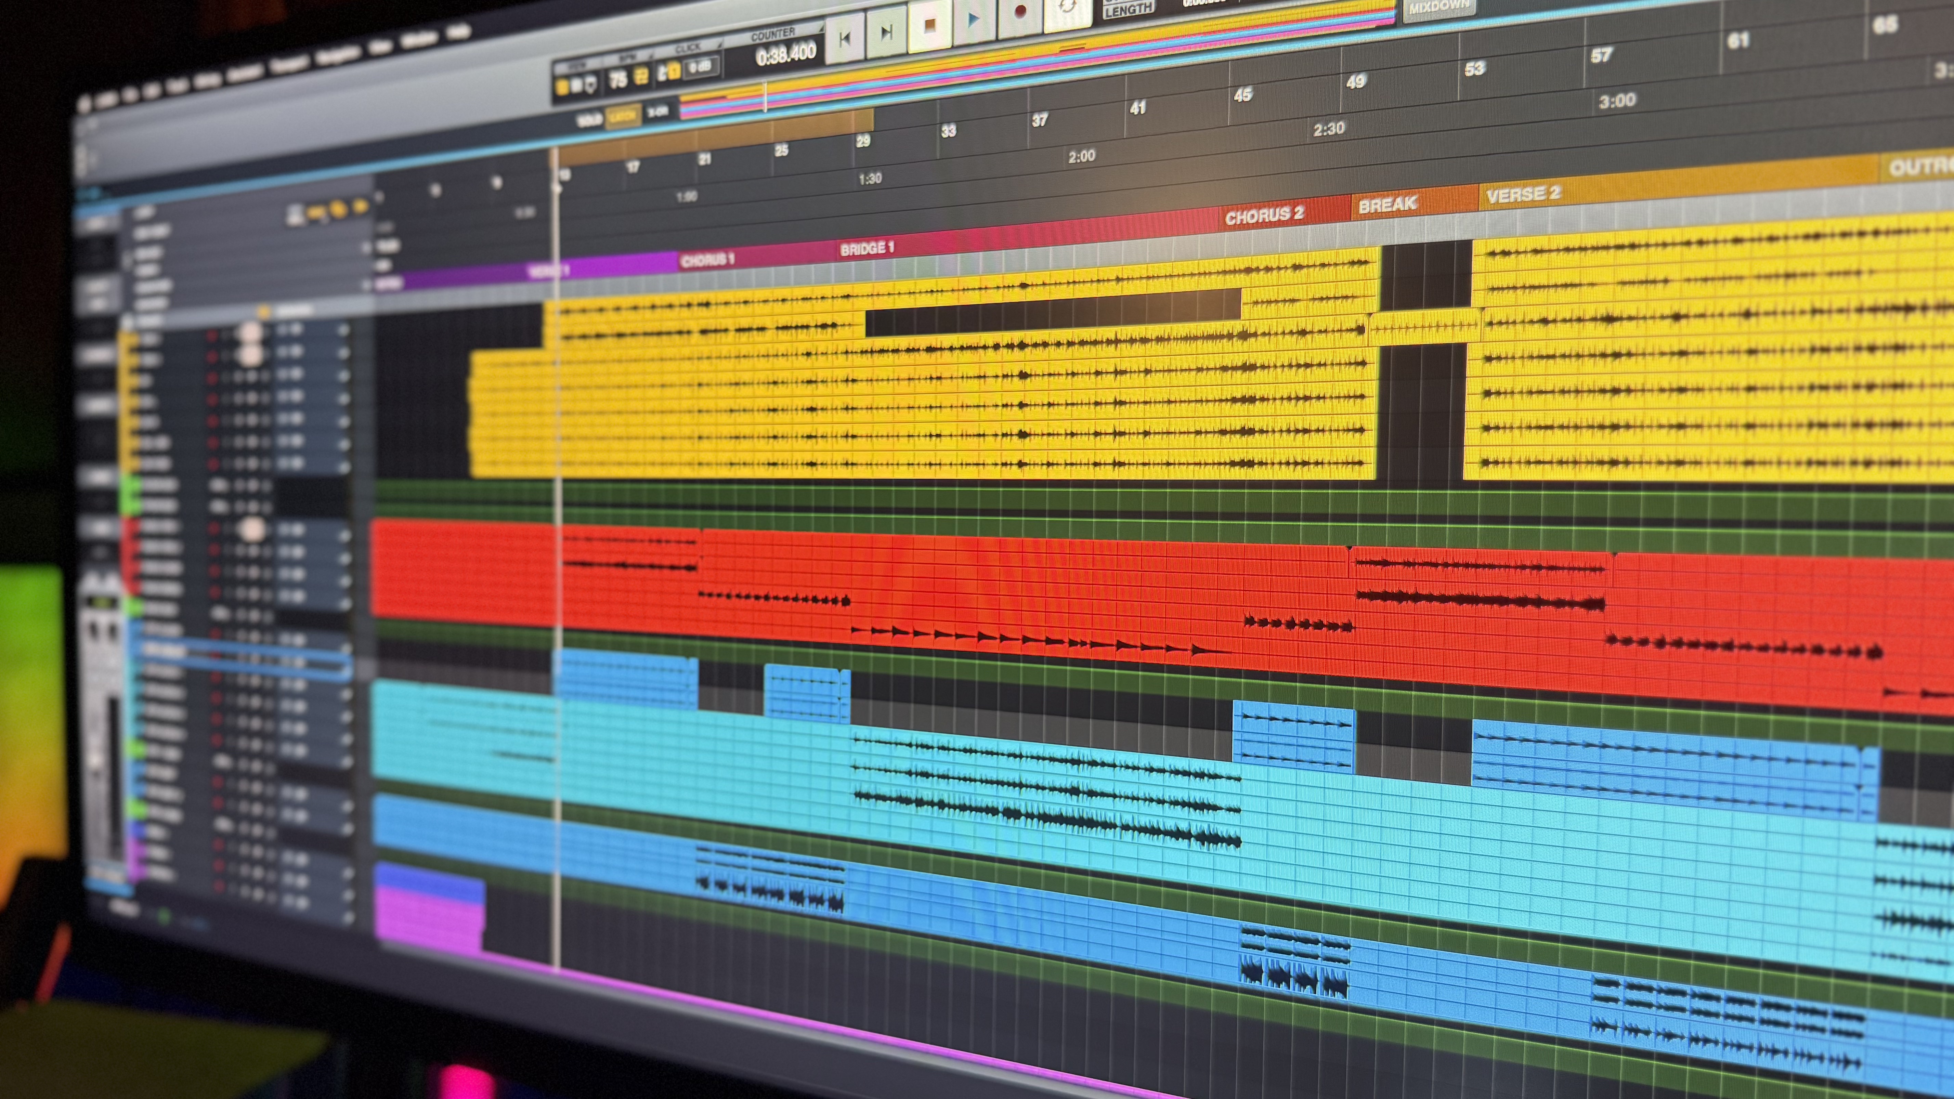Click the playhead in the song overview strip
The height and width of the screenshot is (1099, 1954).
point(765,97)
